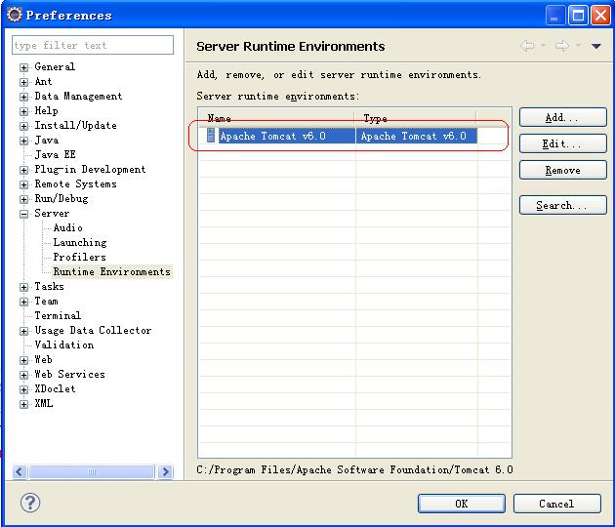This screenshot has height=527, width=615.
Task: Expand the Help tree node
Action: pyautogui.click(x=24, y=111)
